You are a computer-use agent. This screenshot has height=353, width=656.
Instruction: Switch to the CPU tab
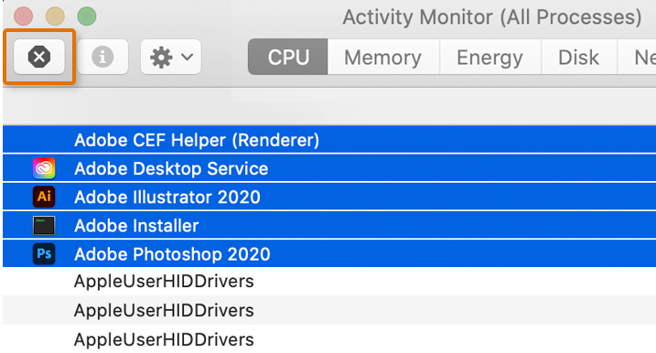288,57
